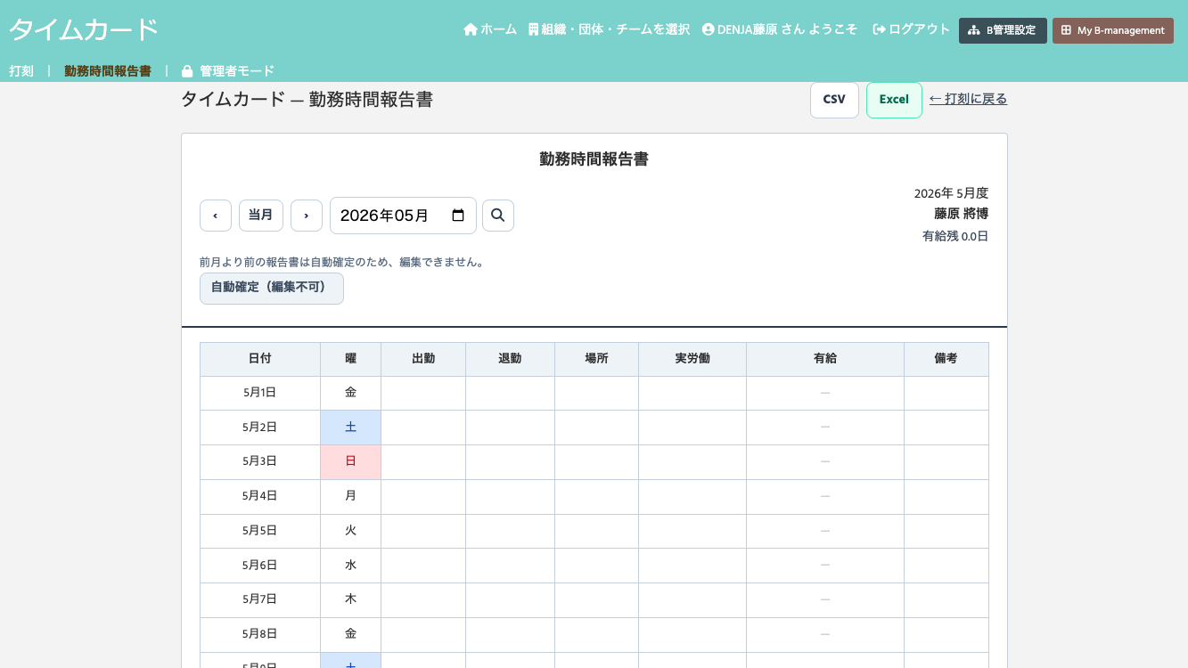Open My B-management

click(1113, 30)
